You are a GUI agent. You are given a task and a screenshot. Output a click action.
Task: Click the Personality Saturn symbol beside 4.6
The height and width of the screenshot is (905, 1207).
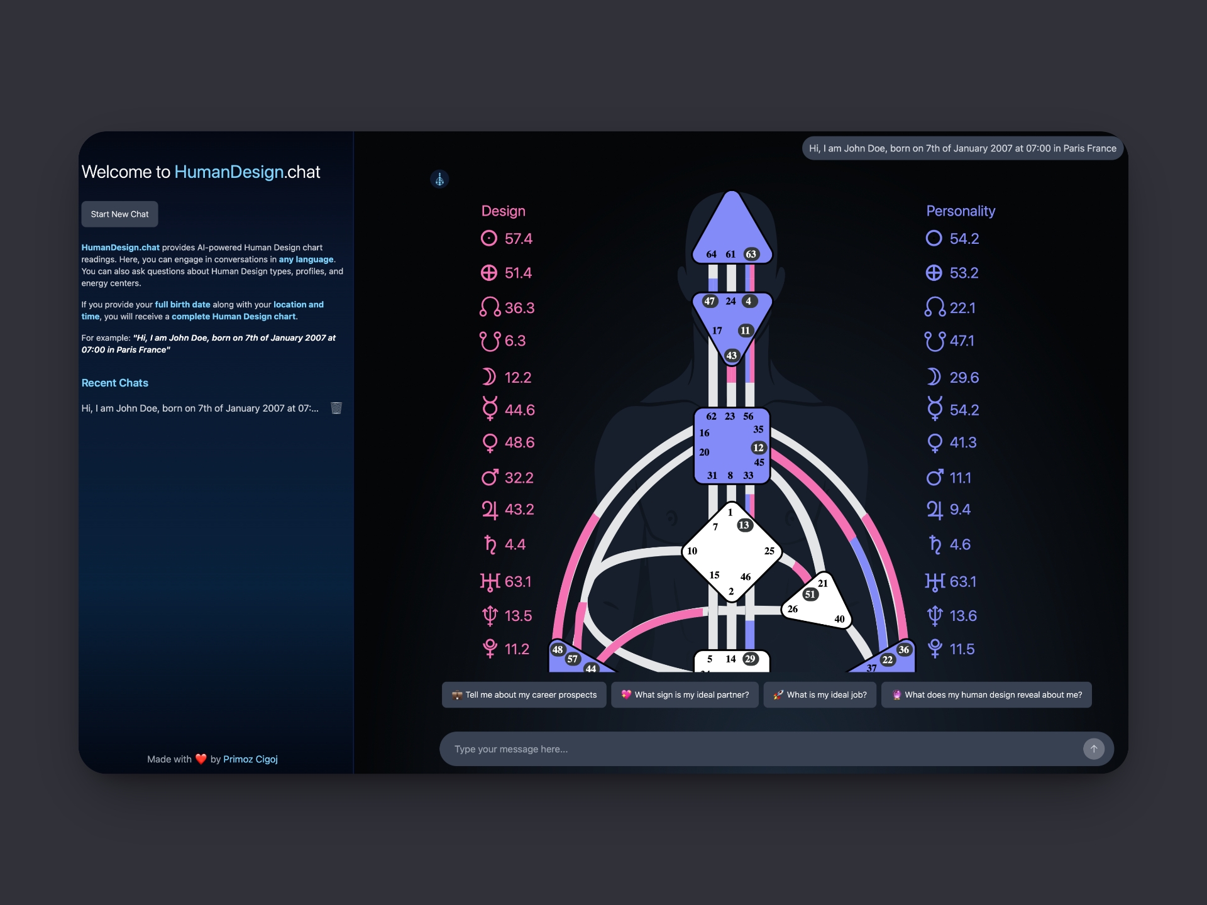[x=935, y=544]
